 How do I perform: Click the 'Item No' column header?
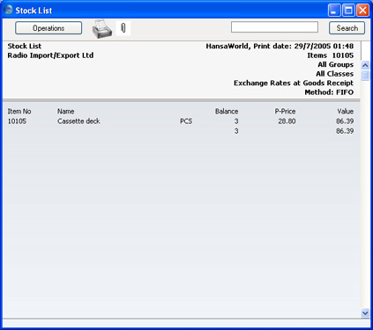pos(19,112)
